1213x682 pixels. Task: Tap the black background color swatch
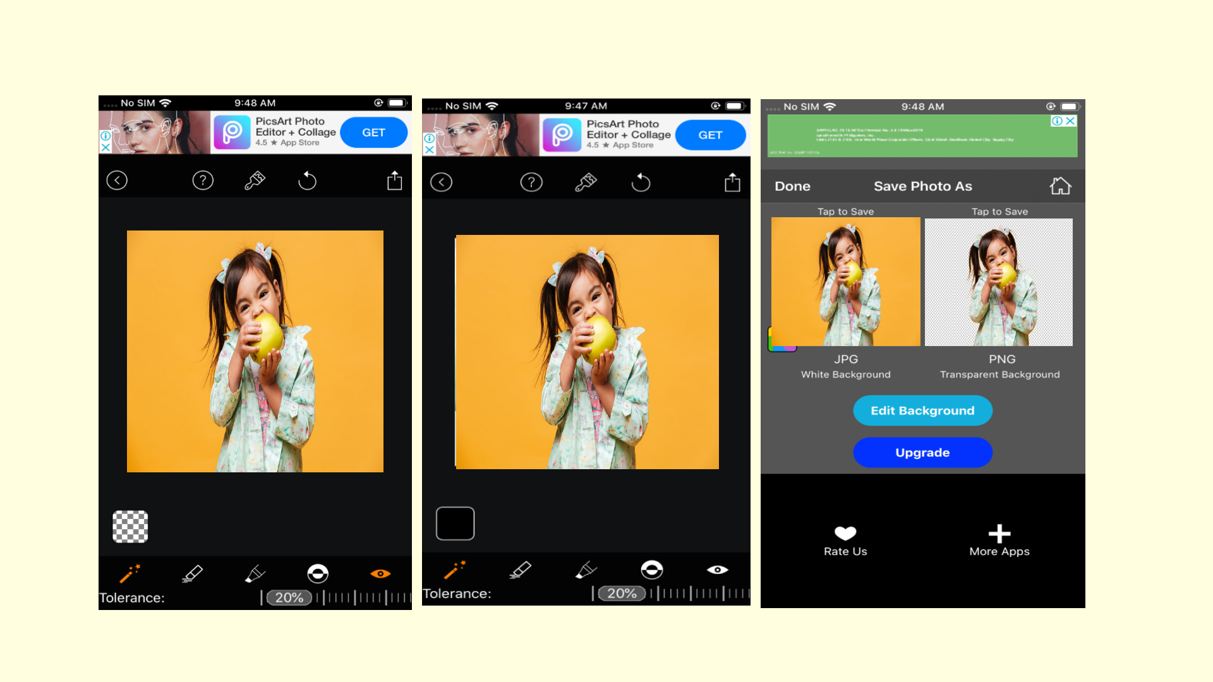[455, 522]
